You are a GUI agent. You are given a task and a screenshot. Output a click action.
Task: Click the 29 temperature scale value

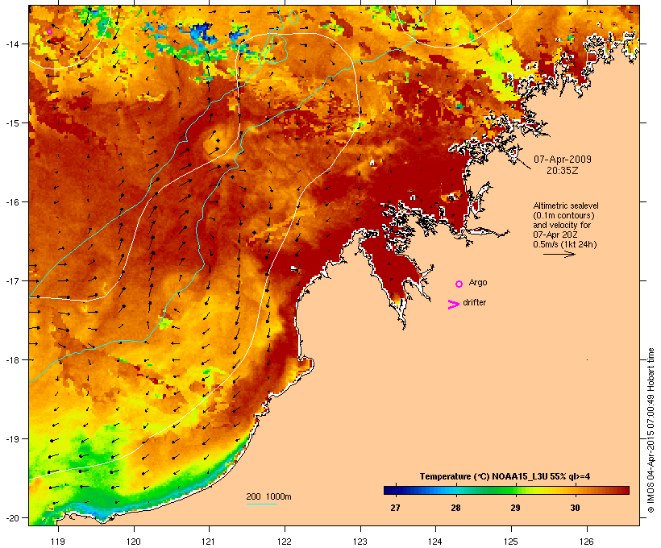515,508
